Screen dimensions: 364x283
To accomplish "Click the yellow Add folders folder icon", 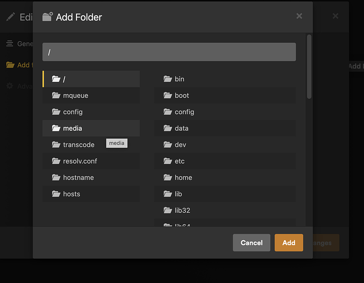I will pos(10,65).
